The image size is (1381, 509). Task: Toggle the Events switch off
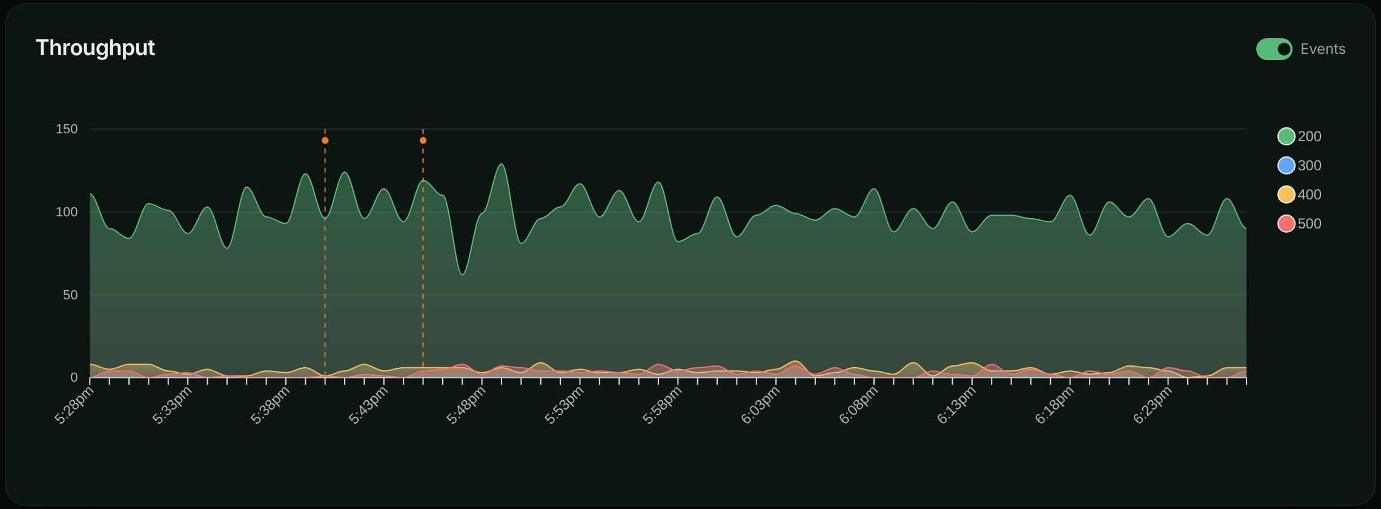[1274, 49]
